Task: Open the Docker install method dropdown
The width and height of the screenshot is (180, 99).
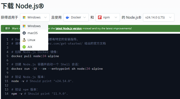Action: tap(76, 17)
